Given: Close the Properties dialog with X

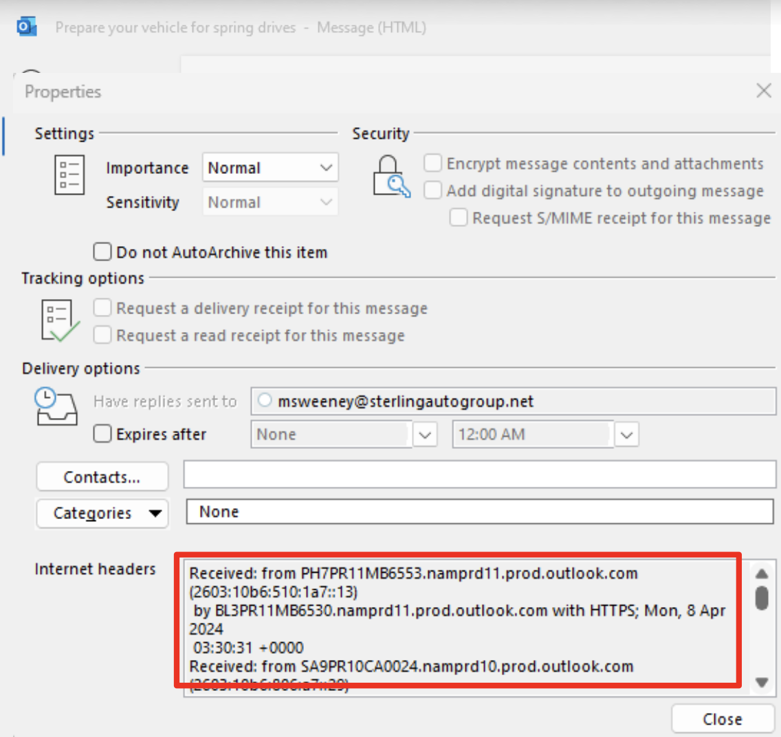Looking at the screenshot, I should (x=763, y=91).
